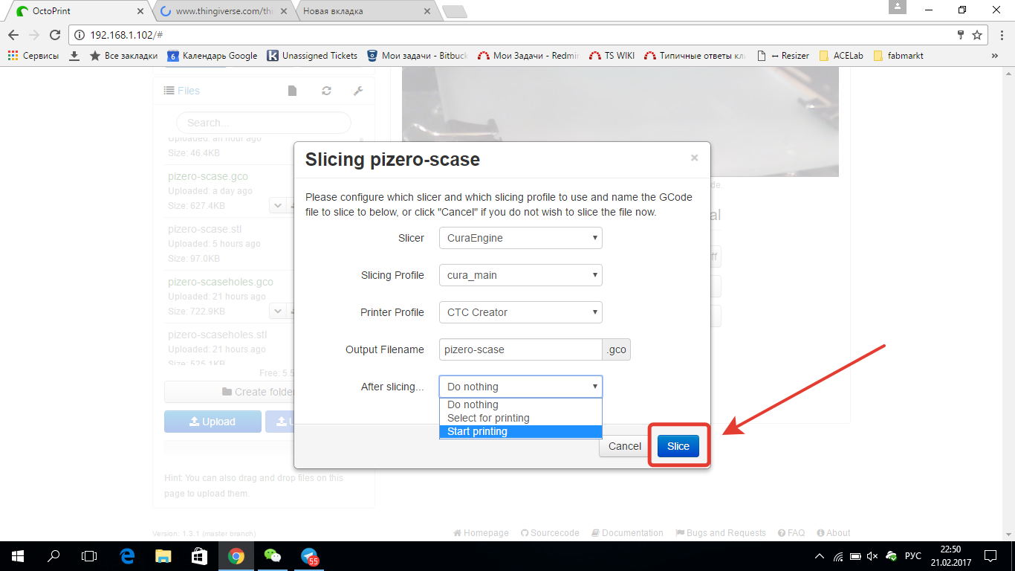The width and height of the screenshot is (1015, 571).
Task: Select file pizero-scase.gco
Action: (x=208, y=176)
